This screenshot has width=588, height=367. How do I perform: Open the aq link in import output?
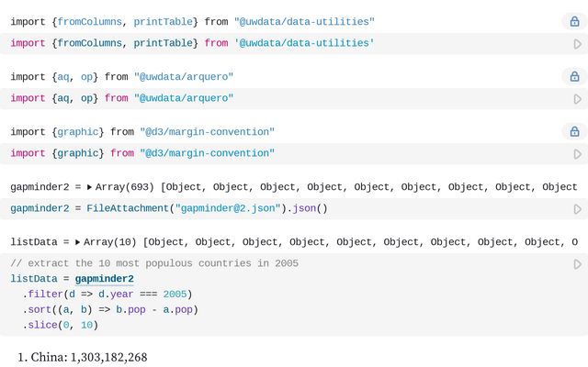[63, 77]
